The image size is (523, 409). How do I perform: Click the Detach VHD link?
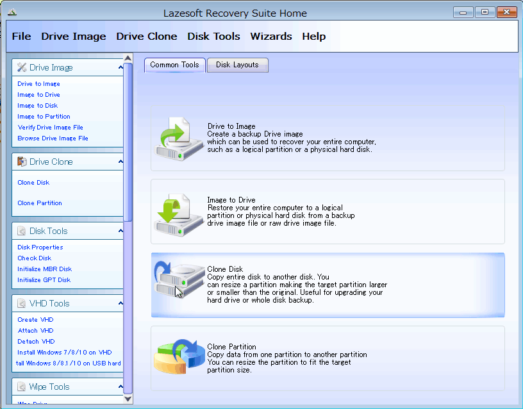coord(36,341)
